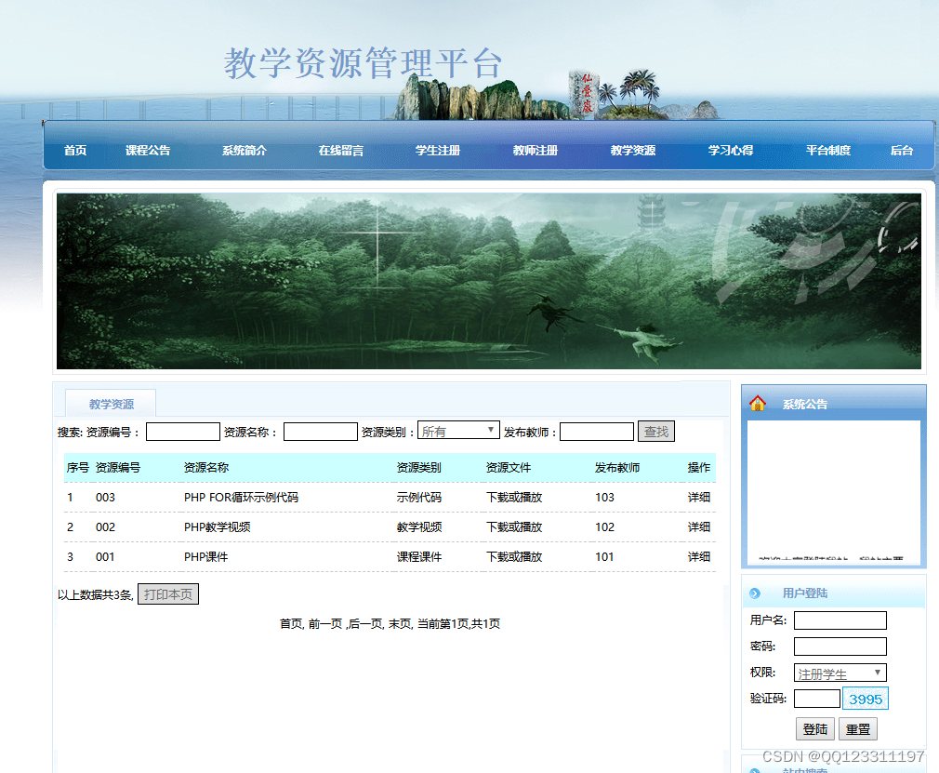Image resolution: width=939 pixels, height=773 pixels.
Task: Click the PHP课件 resource name
Action: click(x=206, y=557)
